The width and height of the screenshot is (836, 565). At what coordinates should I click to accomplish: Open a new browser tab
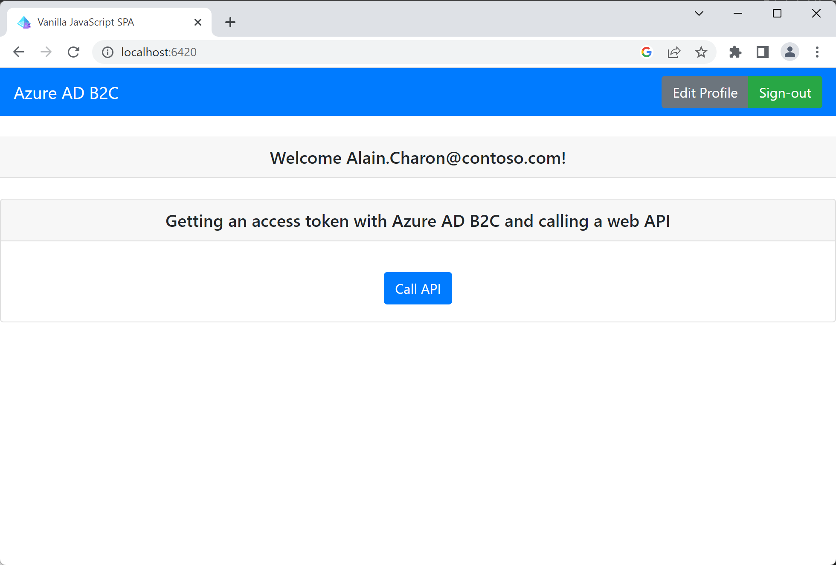(x=229, y=22)
